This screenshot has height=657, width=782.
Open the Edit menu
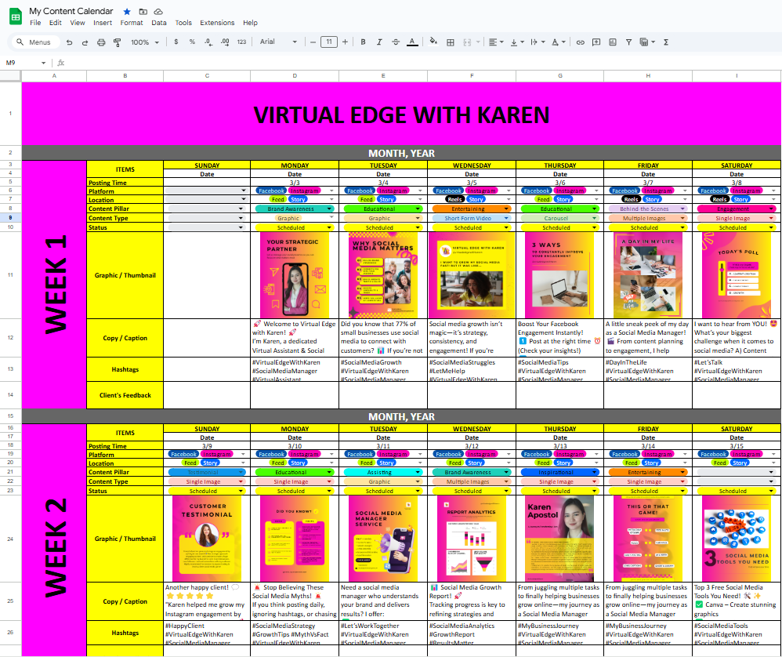pos(56,23)
